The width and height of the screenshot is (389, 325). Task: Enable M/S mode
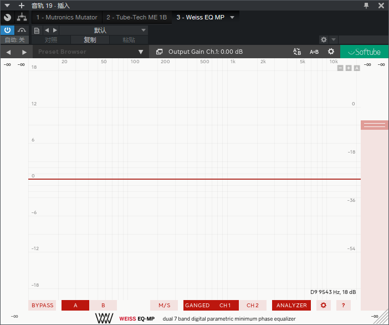164,306
